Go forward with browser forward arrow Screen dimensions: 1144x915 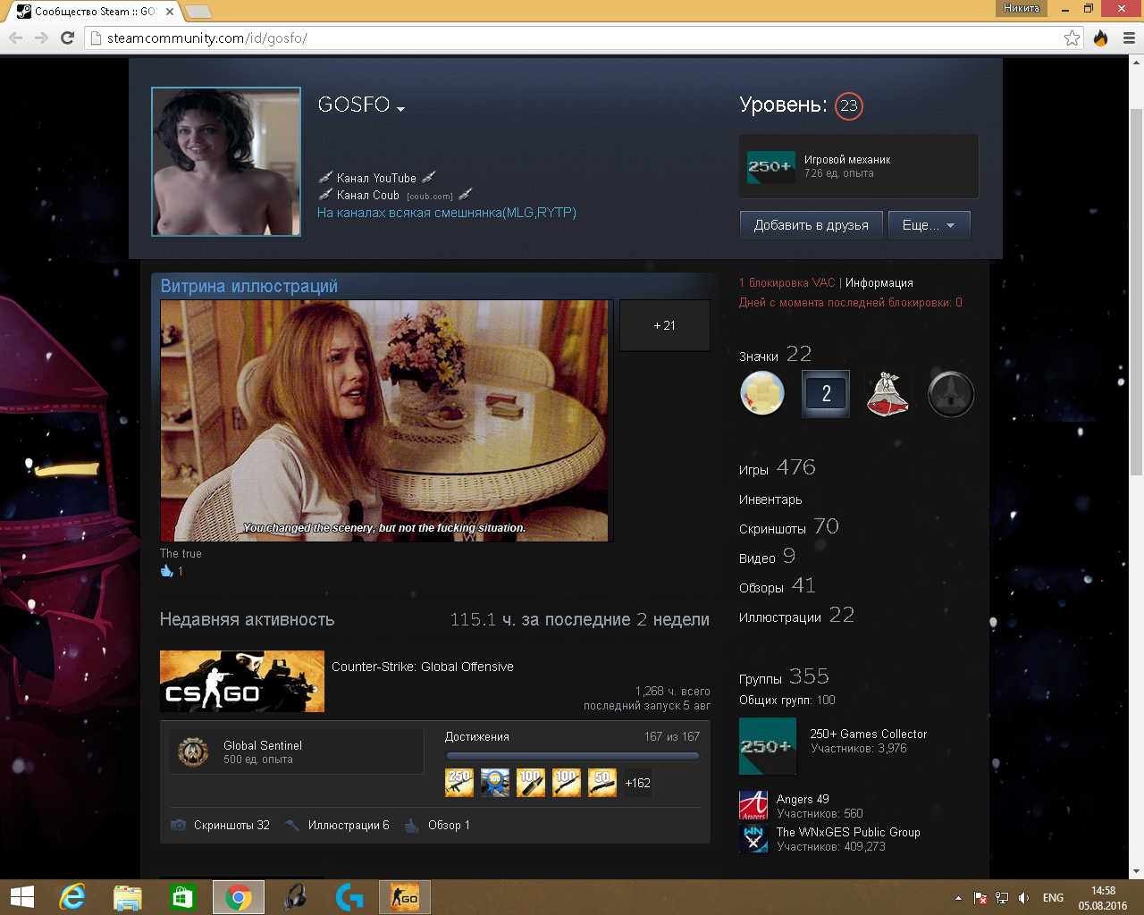(41, 38)
